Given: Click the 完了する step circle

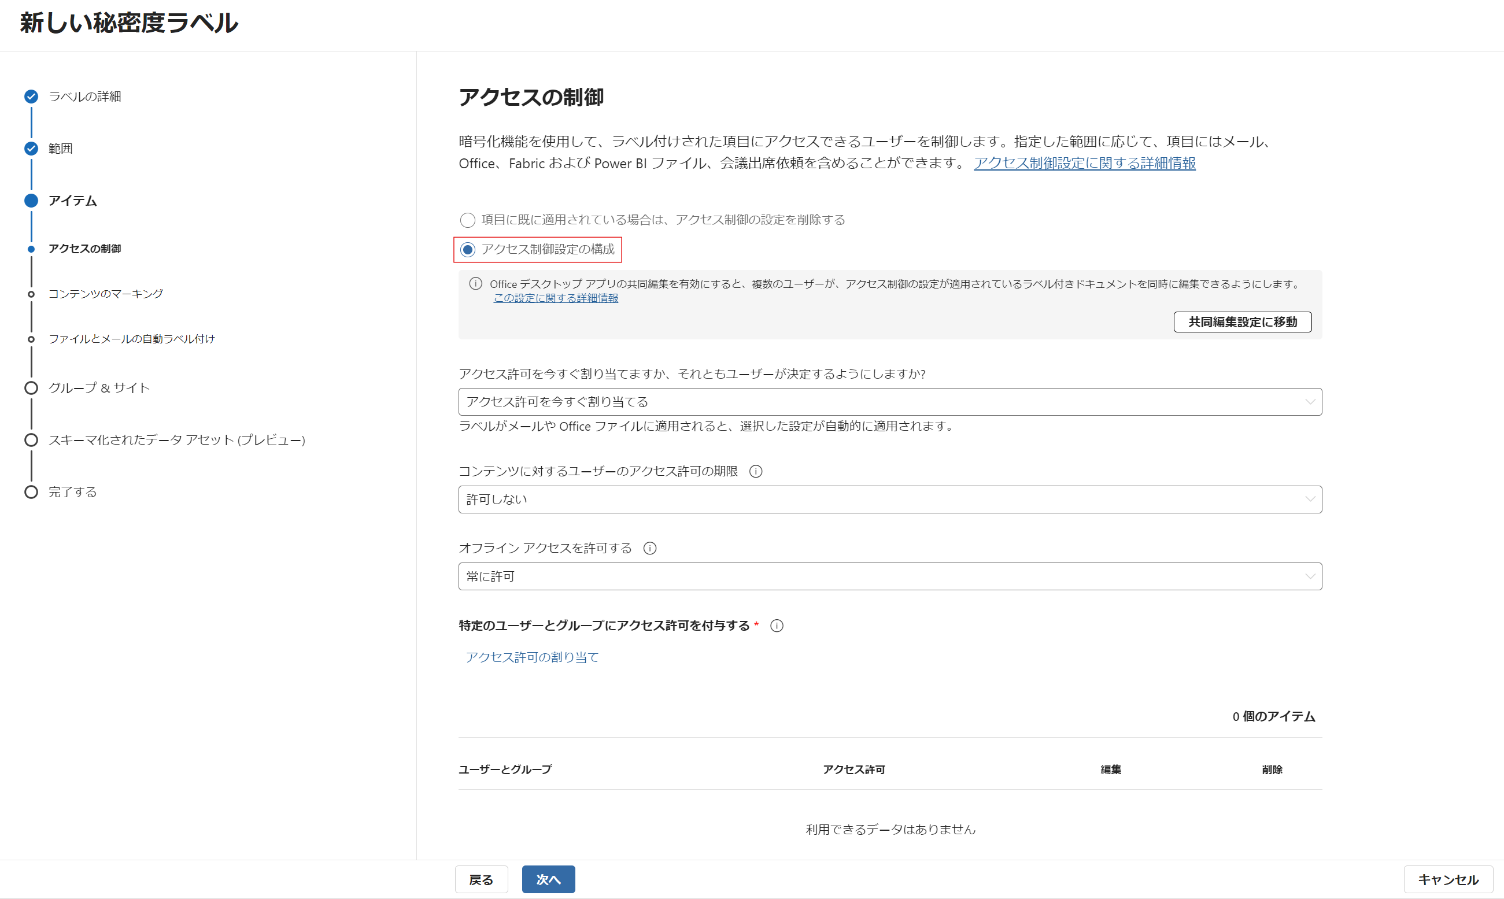Looking at the screenshot, I should pos(31,492).
